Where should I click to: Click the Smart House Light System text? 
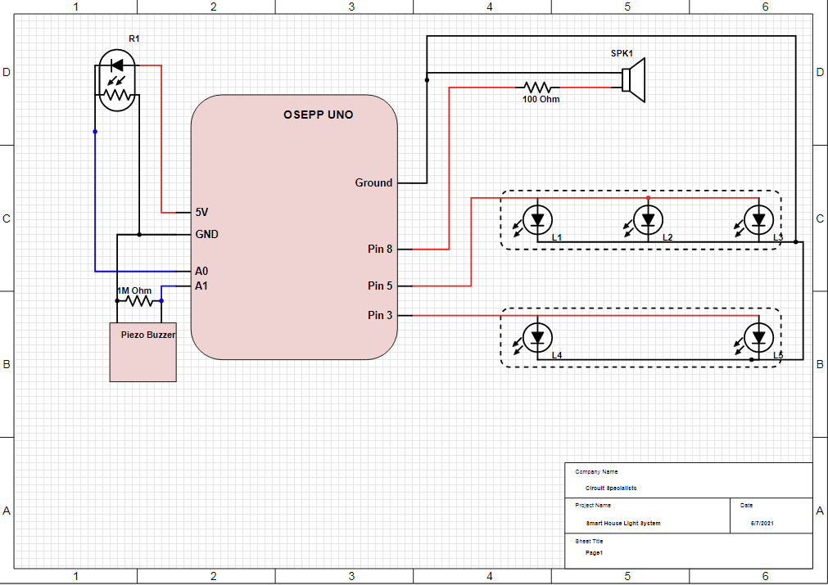[623, 524]
